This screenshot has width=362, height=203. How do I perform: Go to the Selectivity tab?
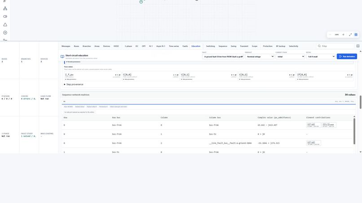pyautogui.click(x=293, y=46)
